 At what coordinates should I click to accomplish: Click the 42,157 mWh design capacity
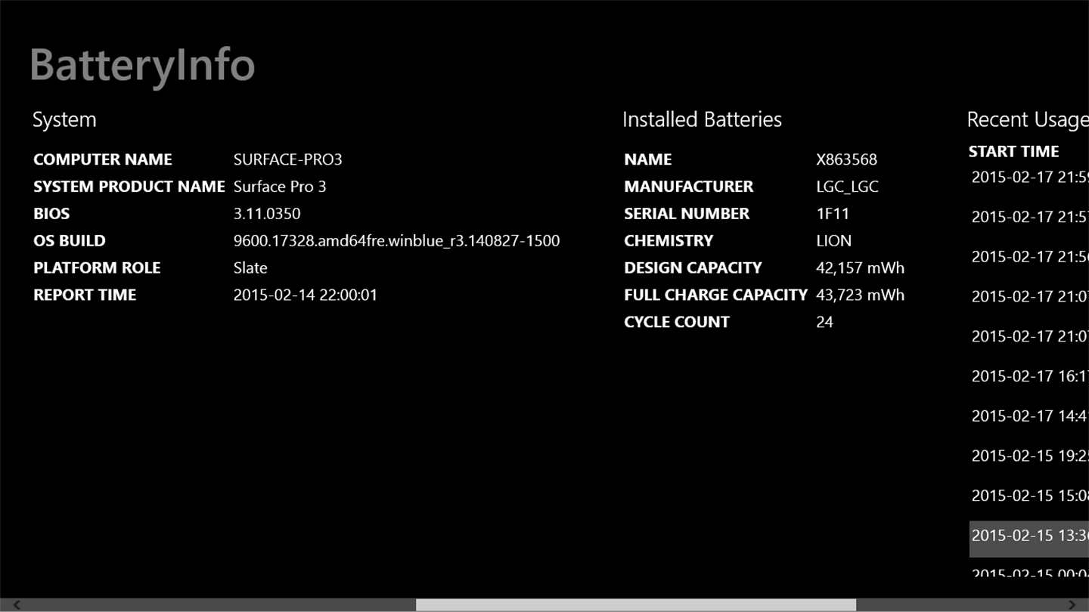pyautogui.click(x=861, y=268)
